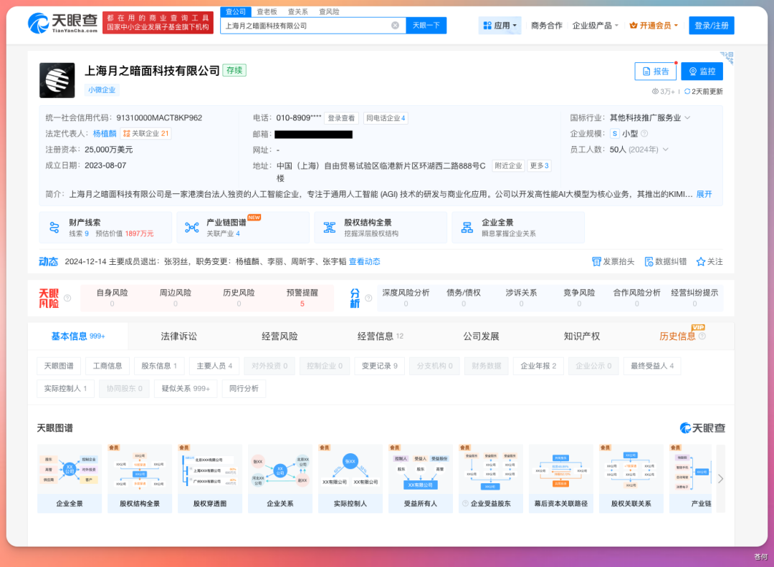Click the refresh icon next to 2天前更新
The image size is (774, 567).
(x=687, y=92)
